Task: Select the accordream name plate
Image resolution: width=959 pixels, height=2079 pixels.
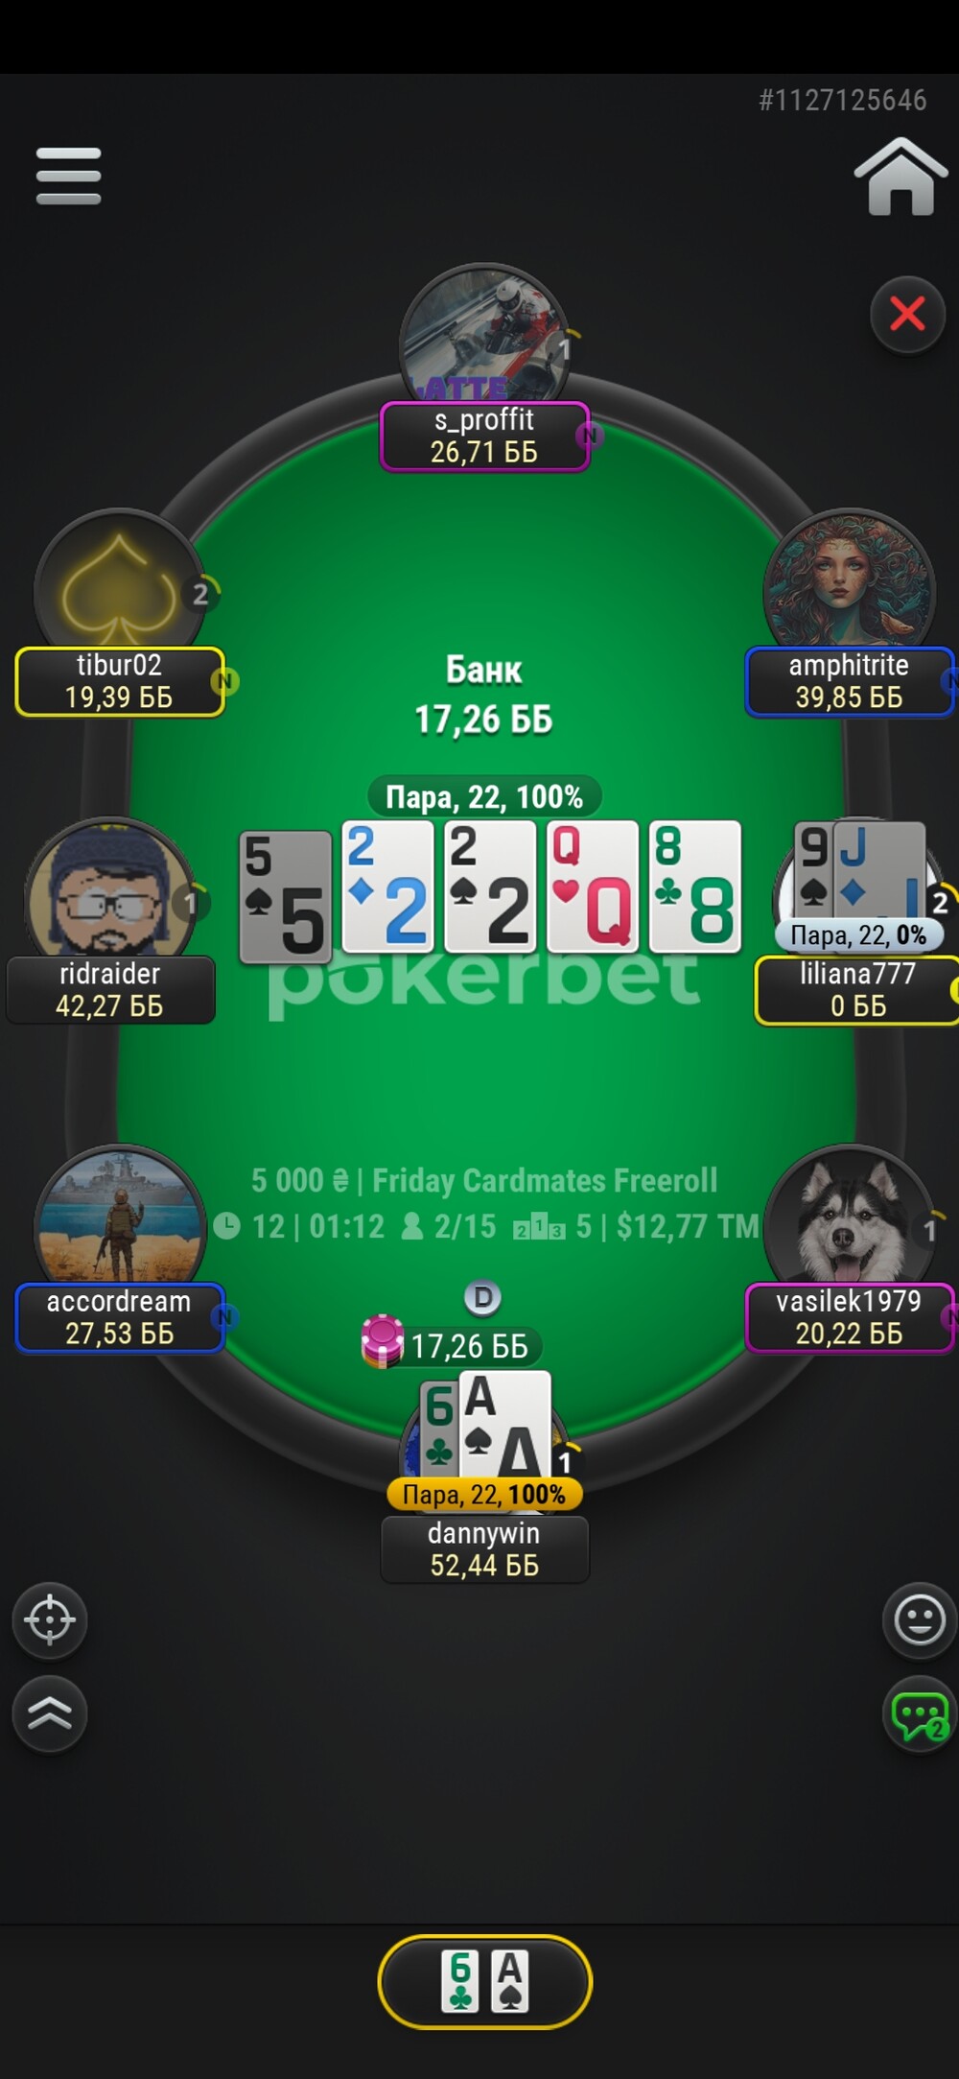Action: click(x=120, y=1317)
